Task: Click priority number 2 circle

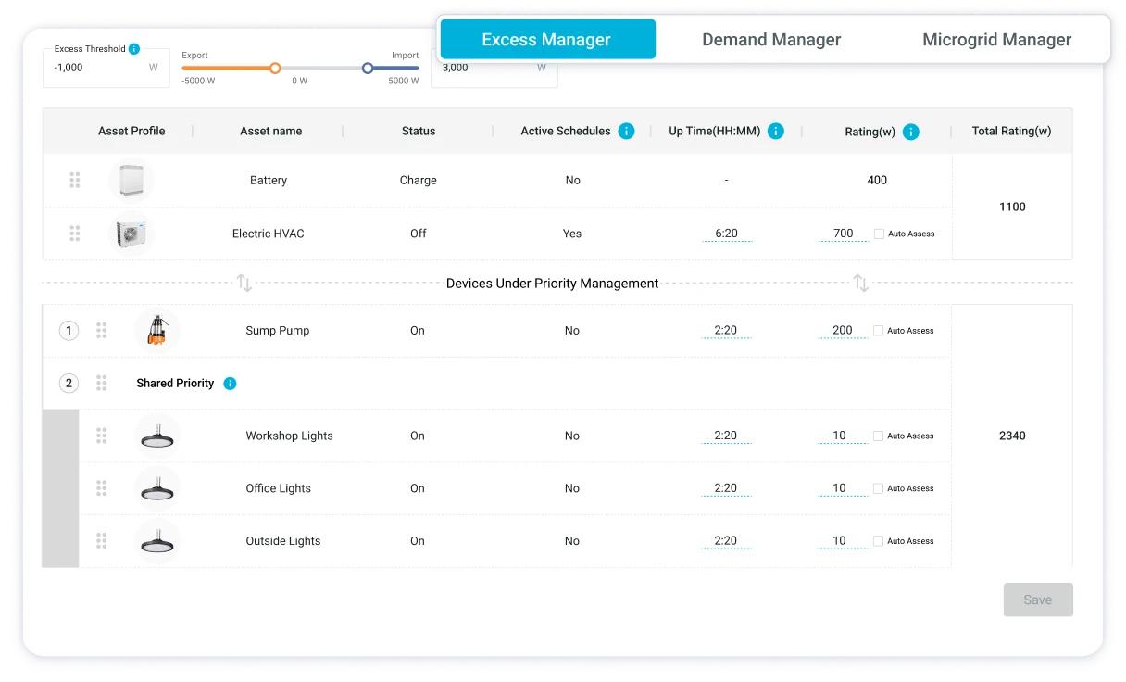Action: tap(69, 383)
